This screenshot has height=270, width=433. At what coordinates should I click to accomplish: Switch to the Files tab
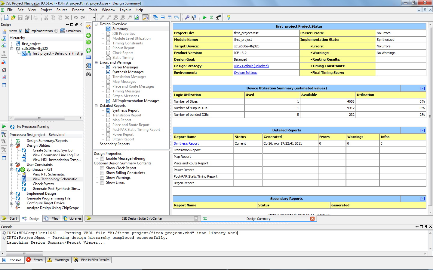(51, 218)
